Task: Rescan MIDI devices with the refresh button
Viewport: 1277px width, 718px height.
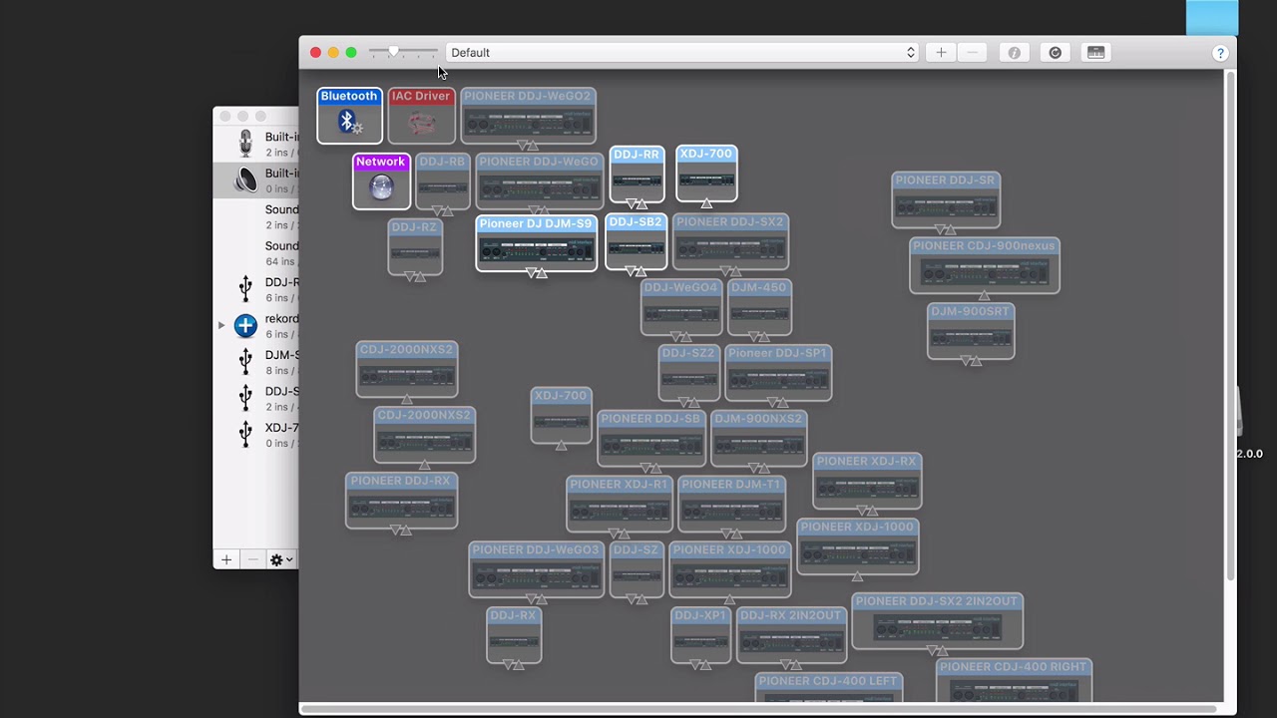Action: tap(1056, 53)
